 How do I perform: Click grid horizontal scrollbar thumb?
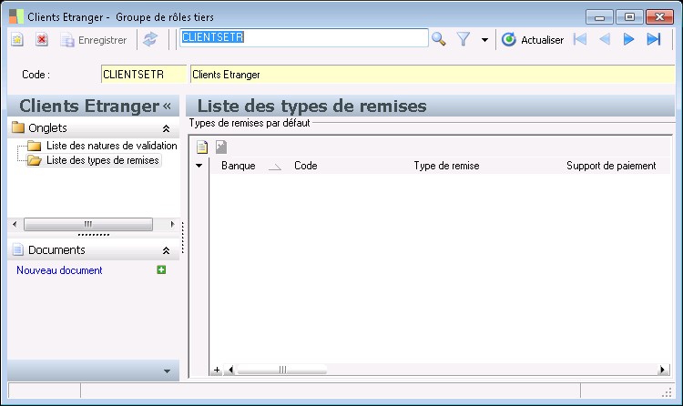(281, 370)
